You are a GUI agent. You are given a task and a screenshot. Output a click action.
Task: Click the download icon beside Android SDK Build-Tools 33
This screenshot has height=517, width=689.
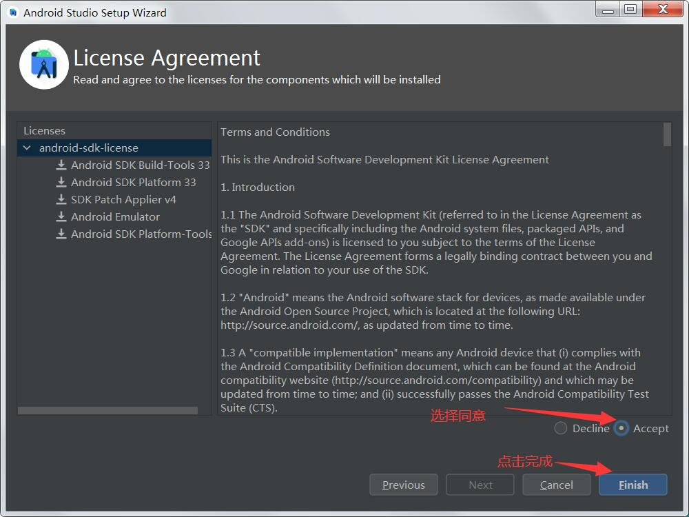[61, 165]
